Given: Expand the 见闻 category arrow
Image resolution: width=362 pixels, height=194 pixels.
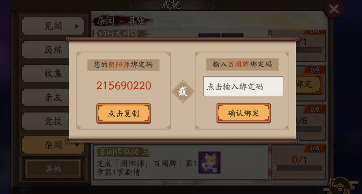Looking at the screenshot, I should point(77,26).
